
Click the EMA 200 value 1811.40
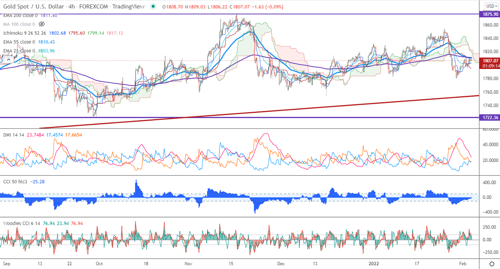click(49, 15)
